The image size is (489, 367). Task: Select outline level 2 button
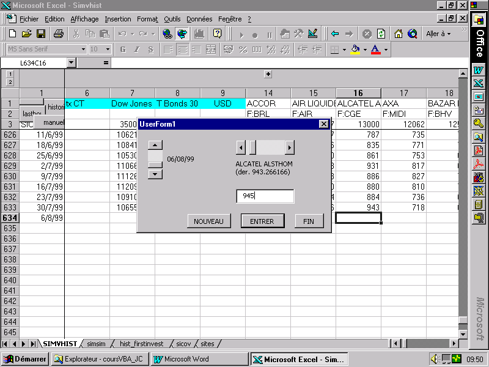[10, 82]
